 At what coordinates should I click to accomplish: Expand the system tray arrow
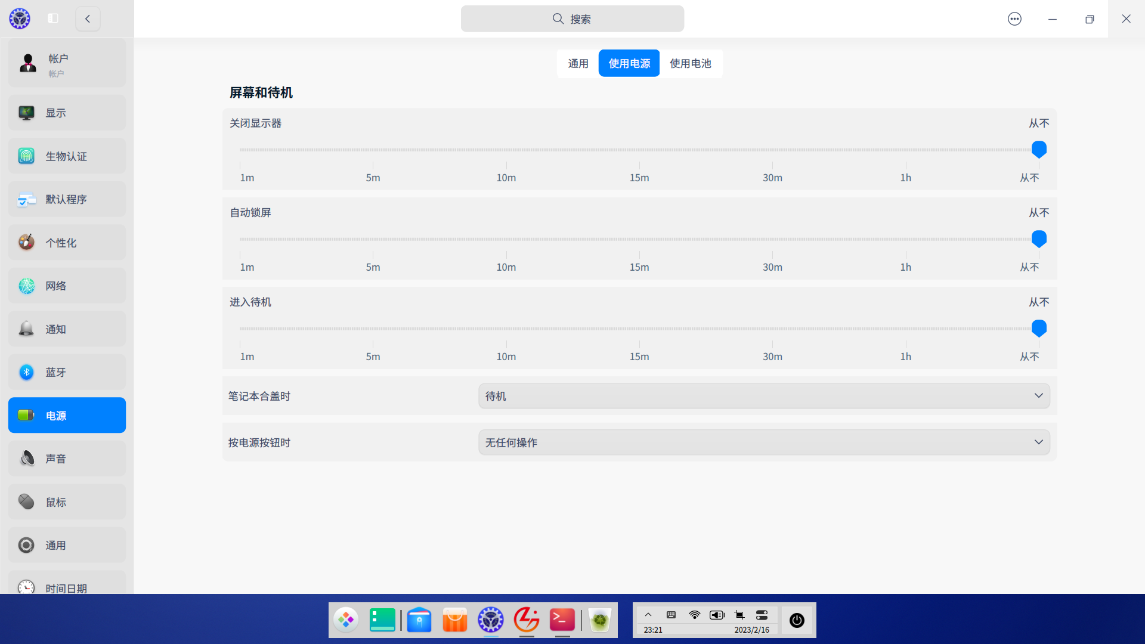click(x=648, y=615)
